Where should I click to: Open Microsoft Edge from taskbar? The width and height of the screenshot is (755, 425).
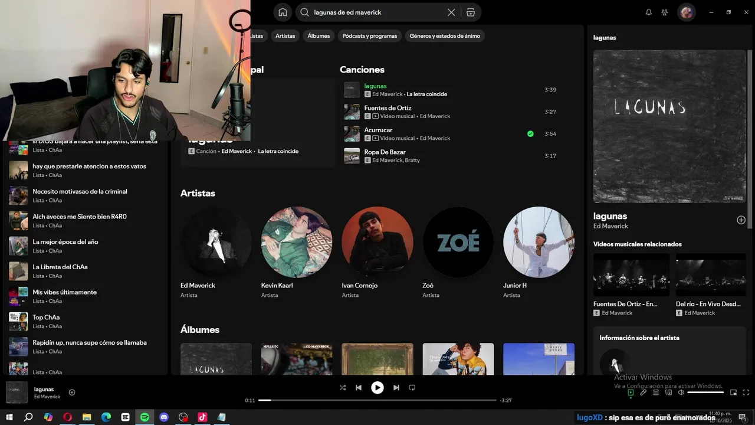(x=106, y=417)
